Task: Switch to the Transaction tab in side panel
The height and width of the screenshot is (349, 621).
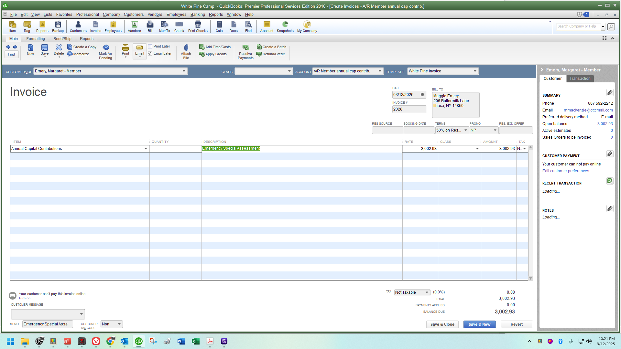Action: click(580, 79)
